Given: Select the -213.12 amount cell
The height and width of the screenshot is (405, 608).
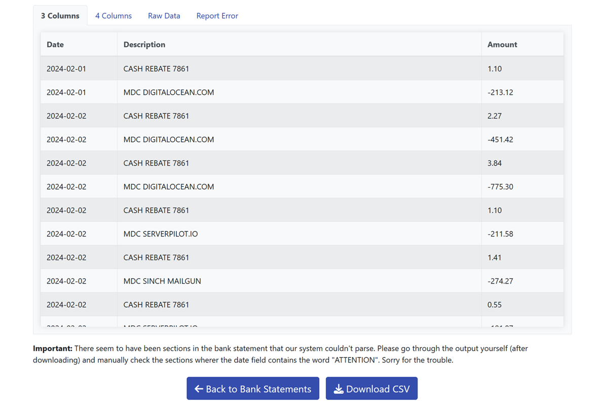Looking at the screenshot, I should pos(500,92).
